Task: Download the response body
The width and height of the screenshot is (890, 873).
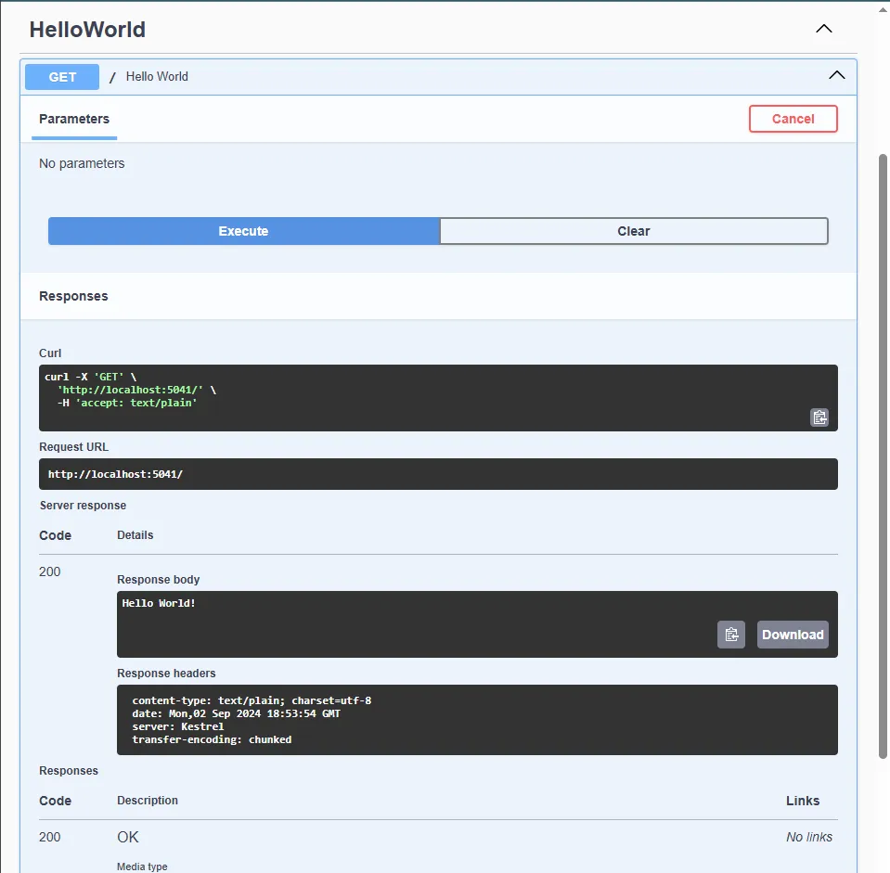Action: pyautogui.click(x=793, y=635)
